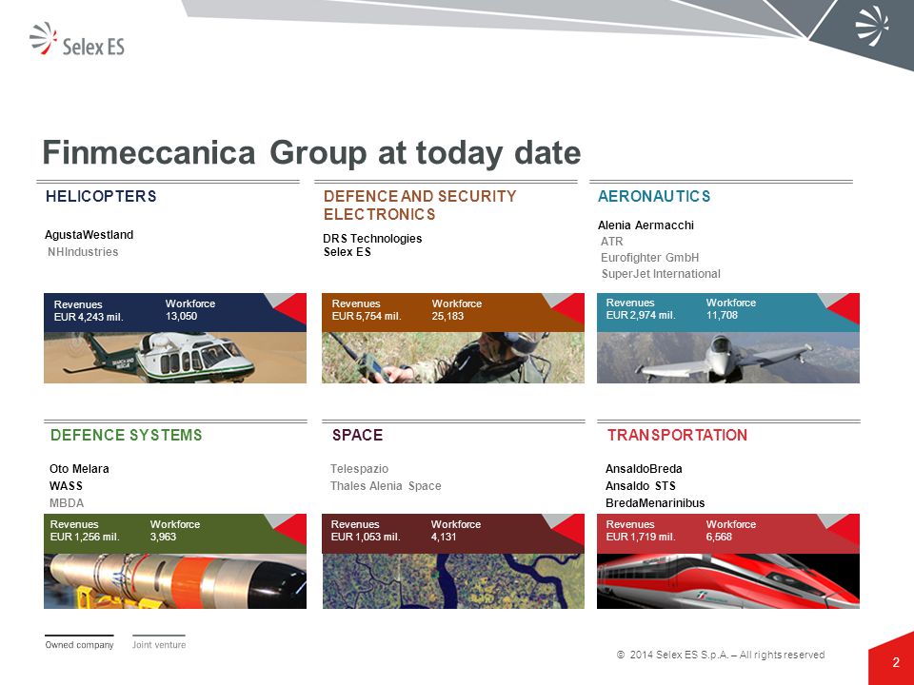Click the Telespazio text
Screen dimensions: 914x685
pyautogui.click(x=359, y=469)
